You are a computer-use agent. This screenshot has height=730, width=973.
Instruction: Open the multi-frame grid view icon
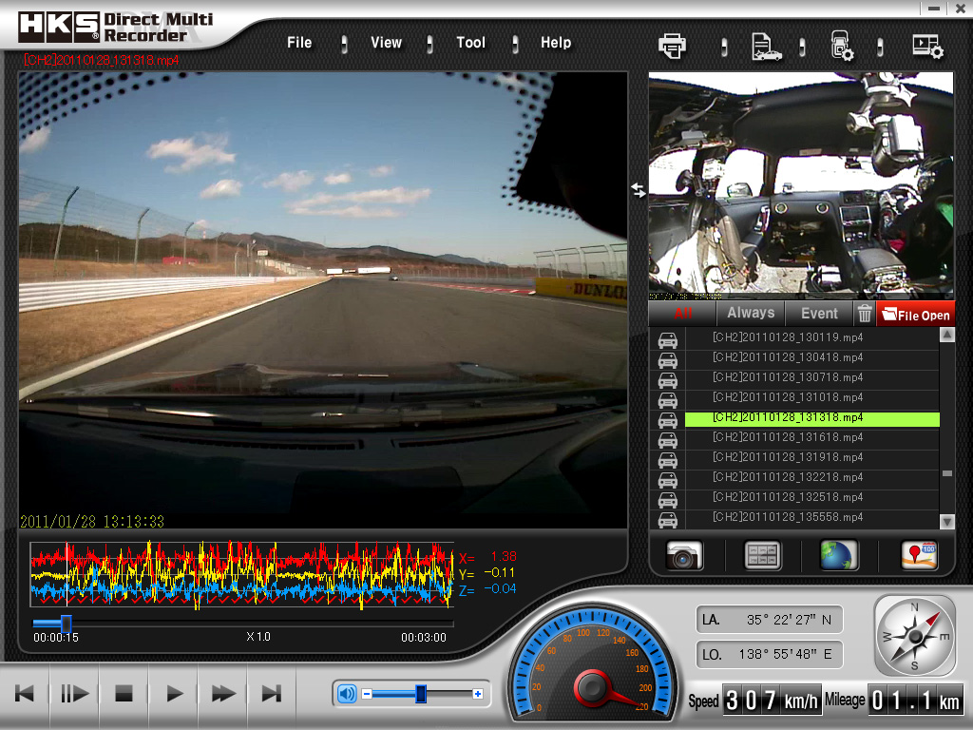point(762,555)
